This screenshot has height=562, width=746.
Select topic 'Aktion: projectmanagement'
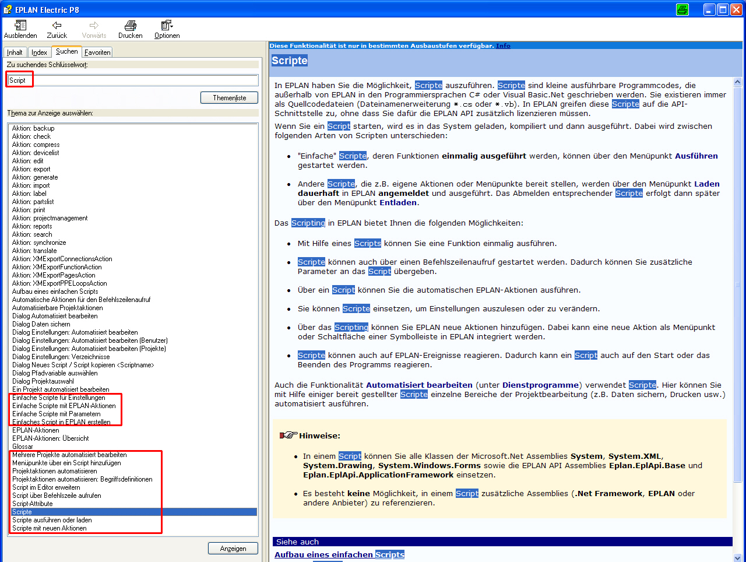(50, 218)
